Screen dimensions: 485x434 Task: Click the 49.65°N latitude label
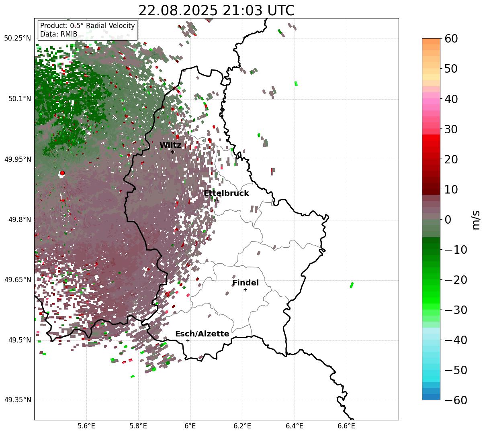click(x=17, y=280)
